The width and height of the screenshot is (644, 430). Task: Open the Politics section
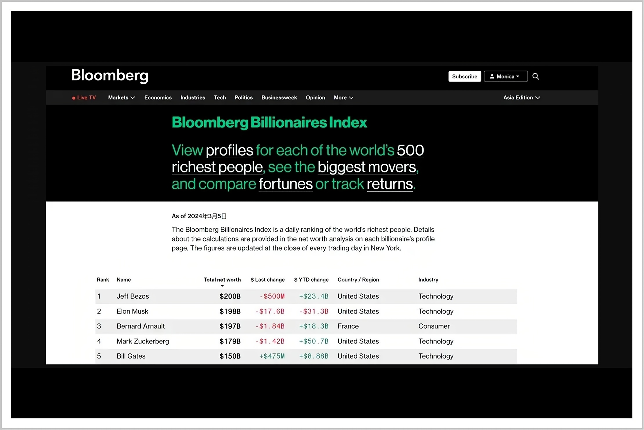(x=244, y=98)
